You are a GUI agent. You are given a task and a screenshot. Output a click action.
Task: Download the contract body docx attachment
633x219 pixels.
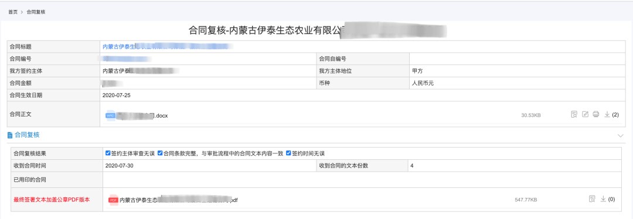coord(607,115)
